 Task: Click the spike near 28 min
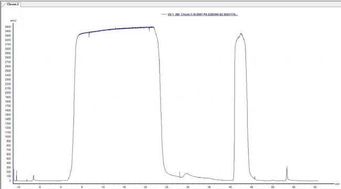[179, 174]
